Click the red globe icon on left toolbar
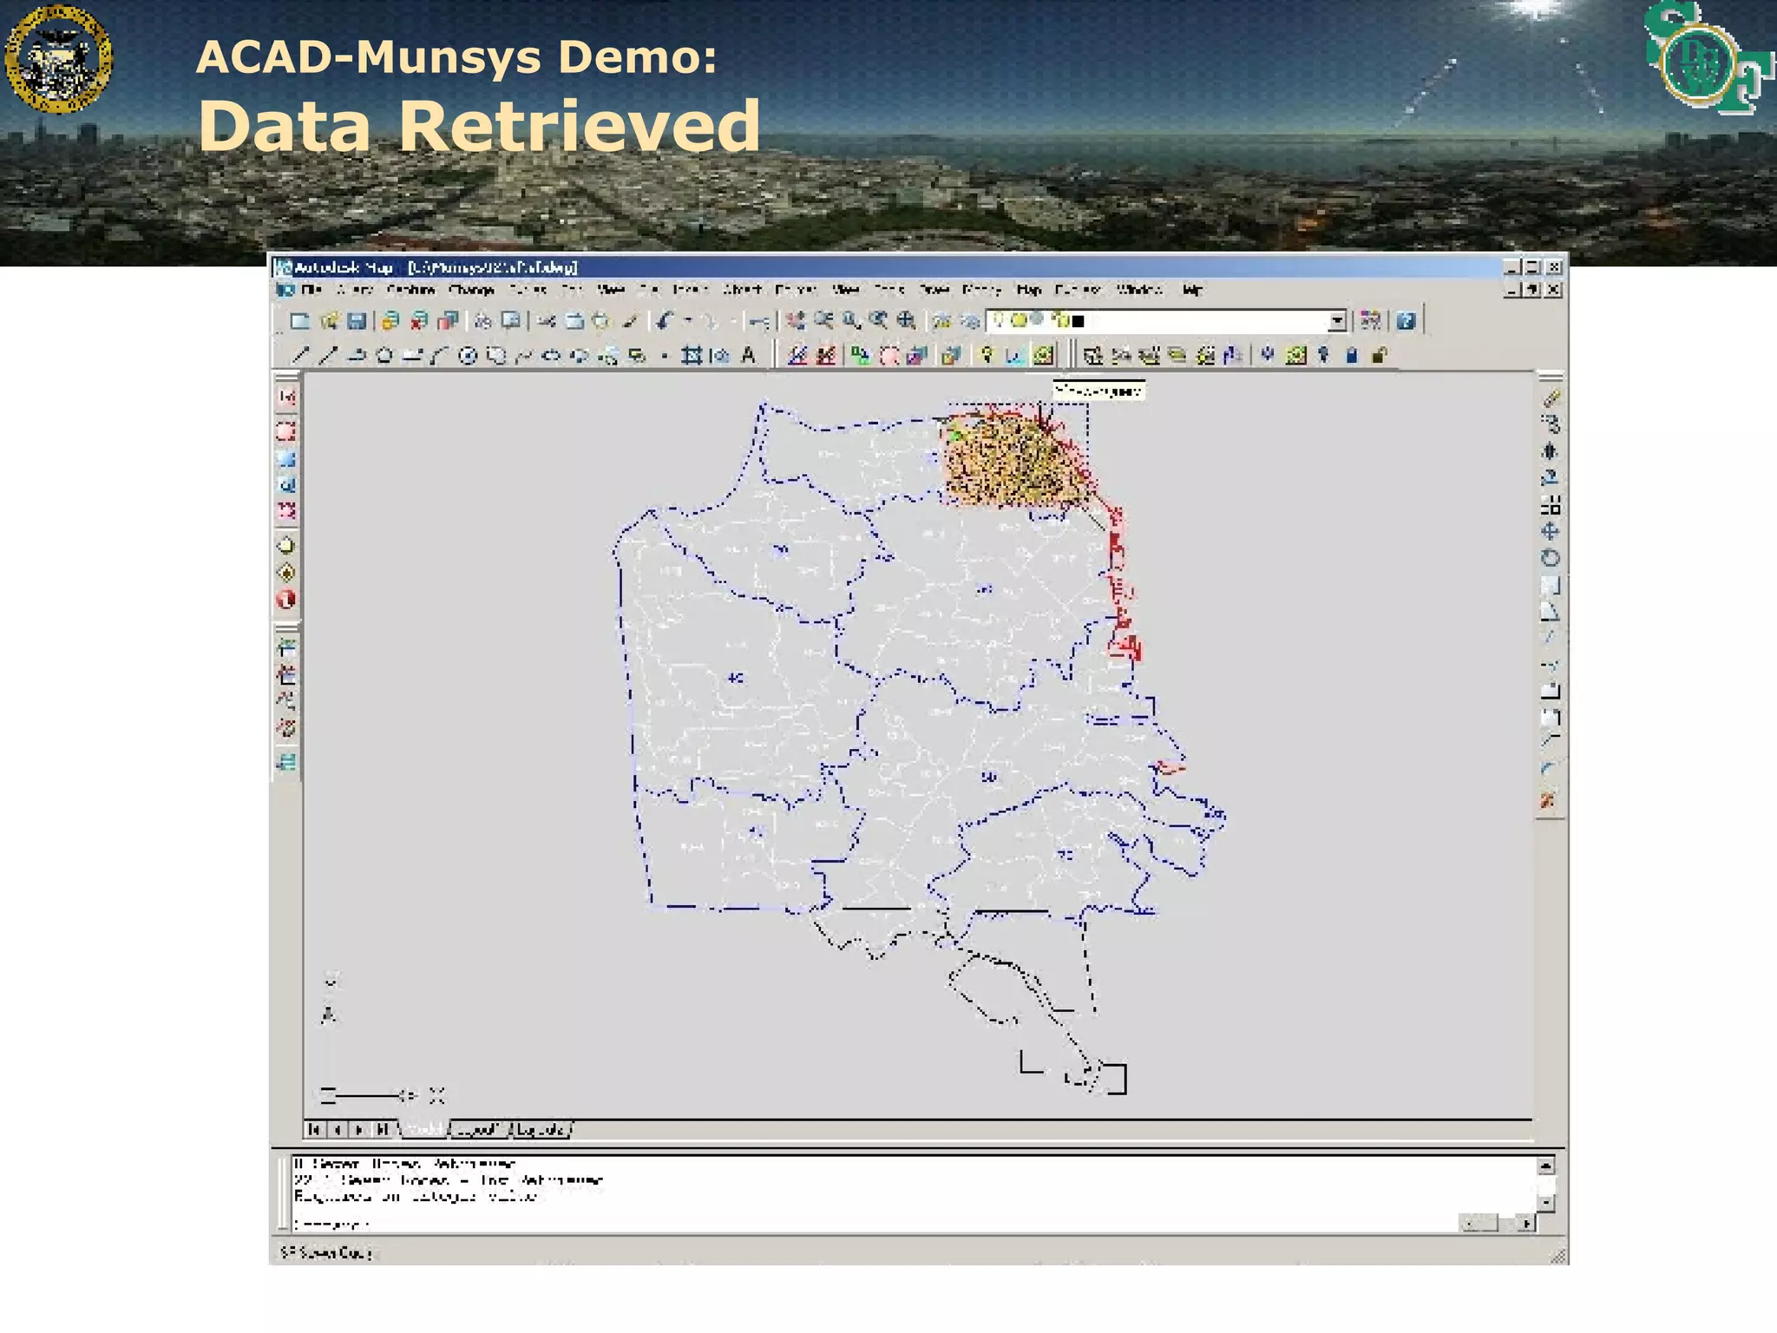Viewport: 1777px width, 1333px height. pyautogui.click(x=286, y=600)
